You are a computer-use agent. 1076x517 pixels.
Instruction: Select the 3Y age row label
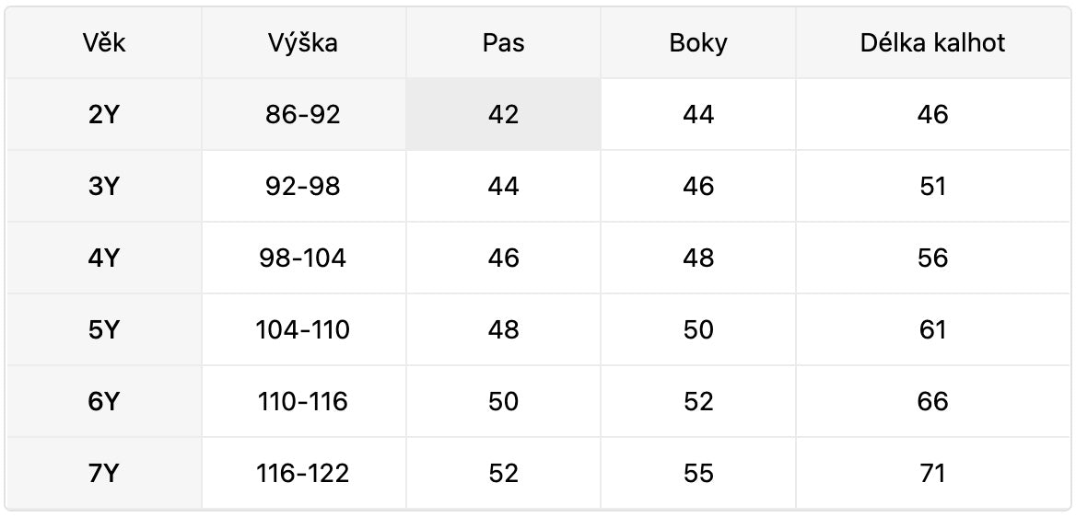[104, 186]
